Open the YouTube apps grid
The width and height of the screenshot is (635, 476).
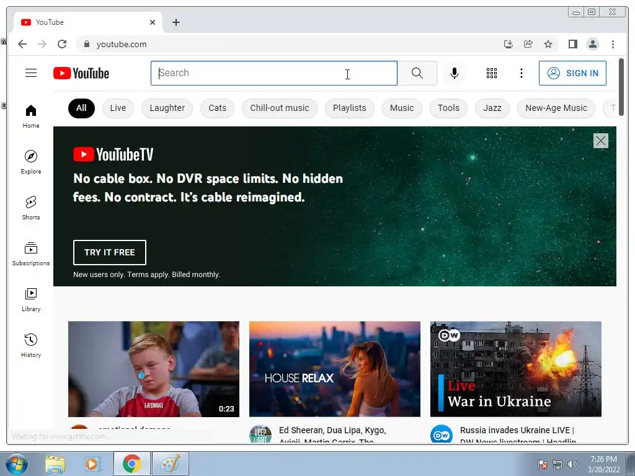coord(492,73)
